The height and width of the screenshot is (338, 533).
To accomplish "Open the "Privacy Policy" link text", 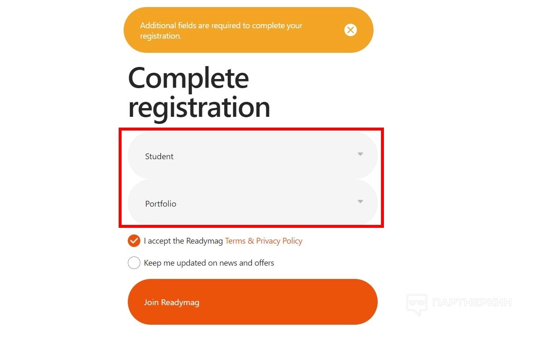I will coord(279,241).
